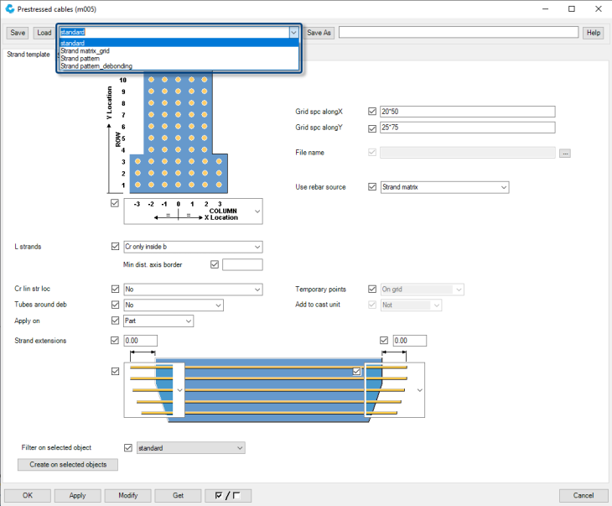612x506 pixels.
Task: Open the Use rebar source dropdown
Action: point(503,187)
